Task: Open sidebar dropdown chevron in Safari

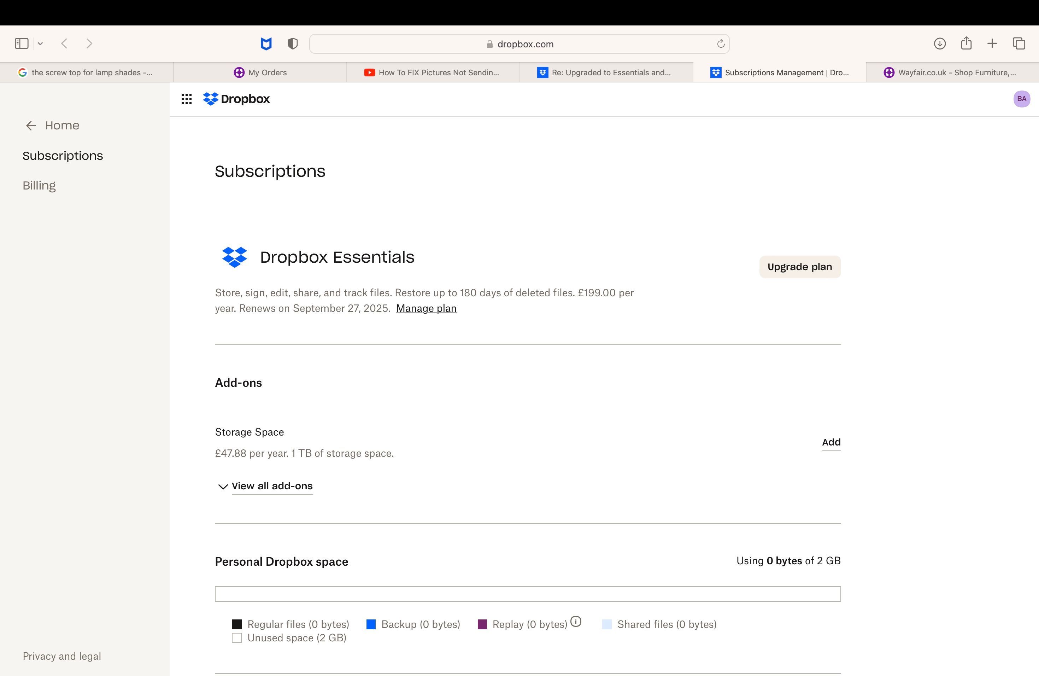Action: click(x=40, y=44)
